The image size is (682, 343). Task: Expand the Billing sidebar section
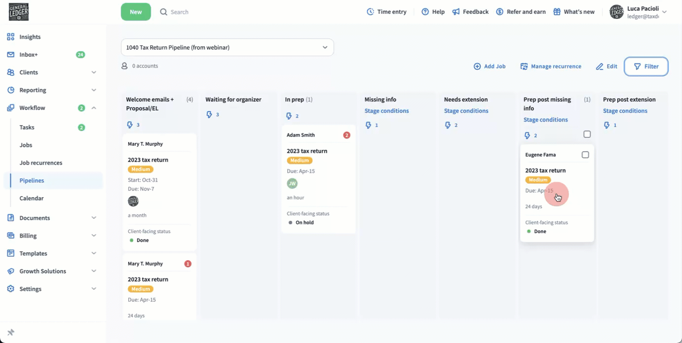pyautogui.click(x=94, y=236)
